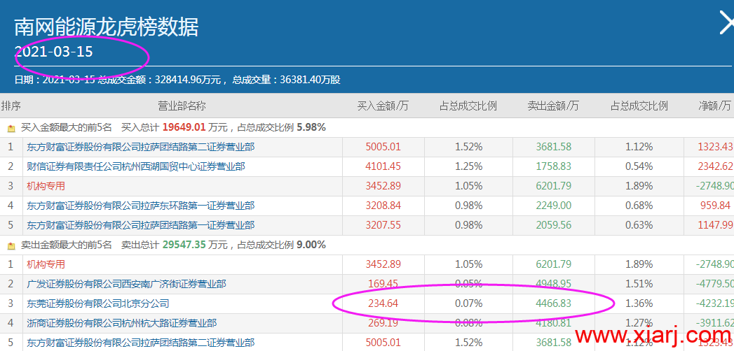The height and width of the screenshot is (351, 734).
Task: Click the 5.98% buy ratio summary
Action: click(311, 127)
